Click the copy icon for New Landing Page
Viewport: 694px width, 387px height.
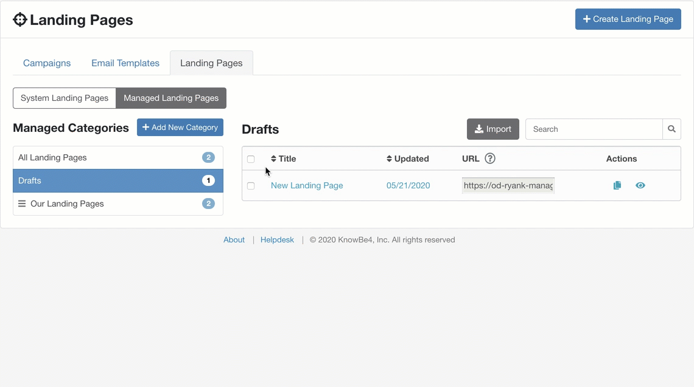click(x=617, y=185)
